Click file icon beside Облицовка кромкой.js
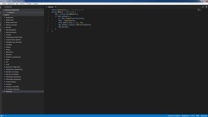208x117 pixels. [5, 79]
